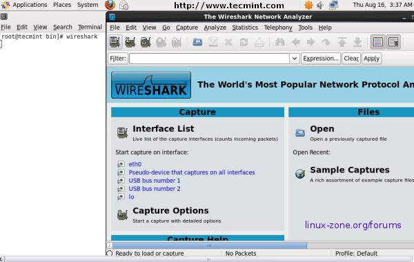Click the list capture interfaces toolbar icon
The height and width of the screenshot is (262, 414).
coord(115,42)
